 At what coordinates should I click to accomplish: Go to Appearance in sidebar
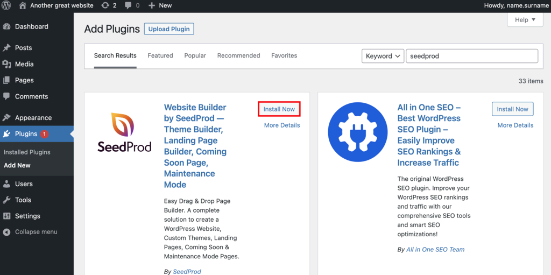(x=33, y=118)
